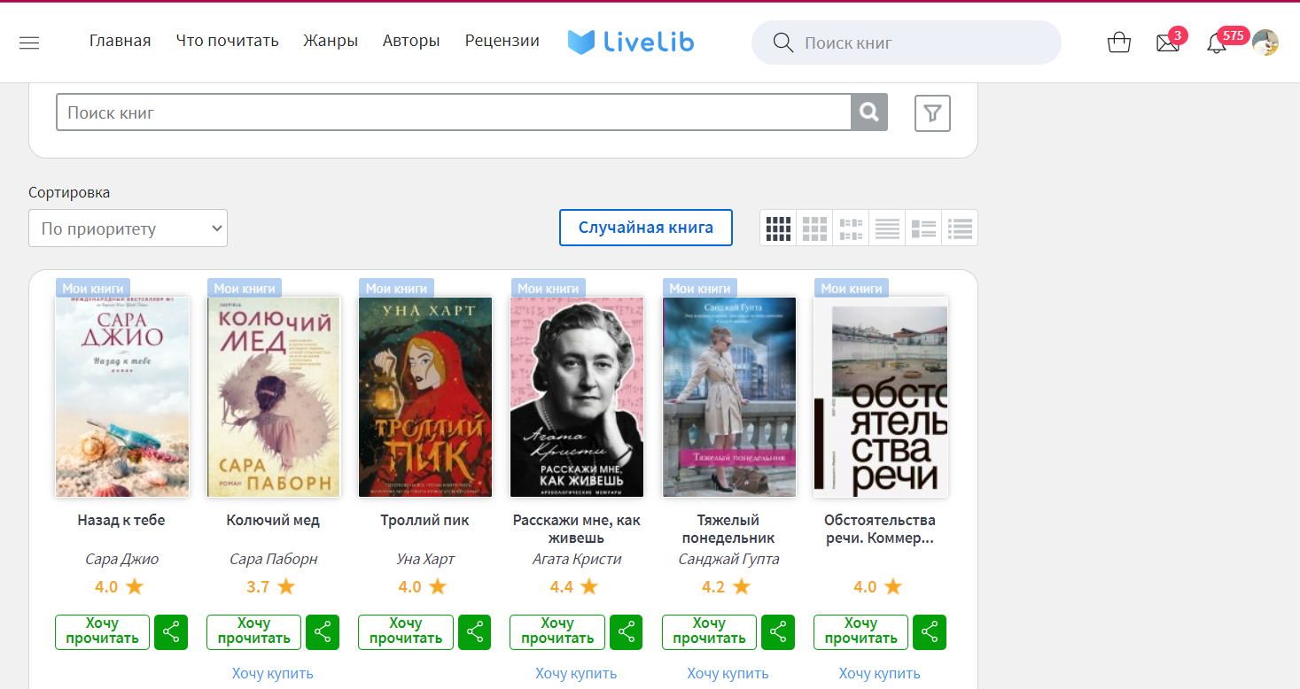Select bulleted list view icon
Image resolution: width=1300 pixels, height=689 pixels.
(960, 228)
